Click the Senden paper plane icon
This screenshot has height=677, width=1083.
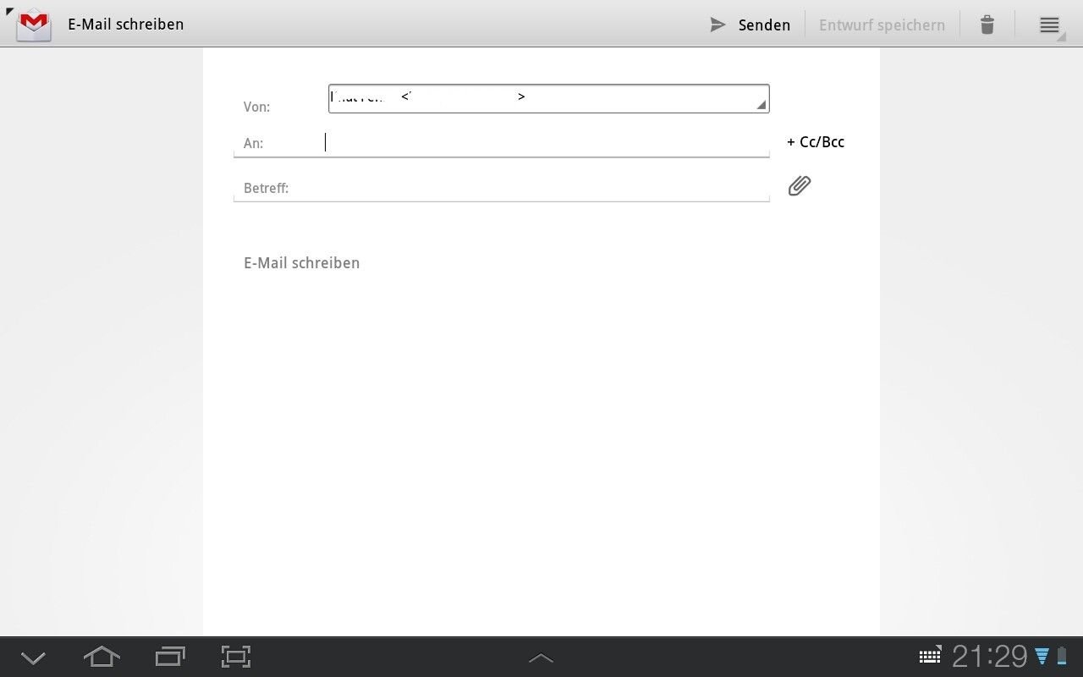pos(717,25)
